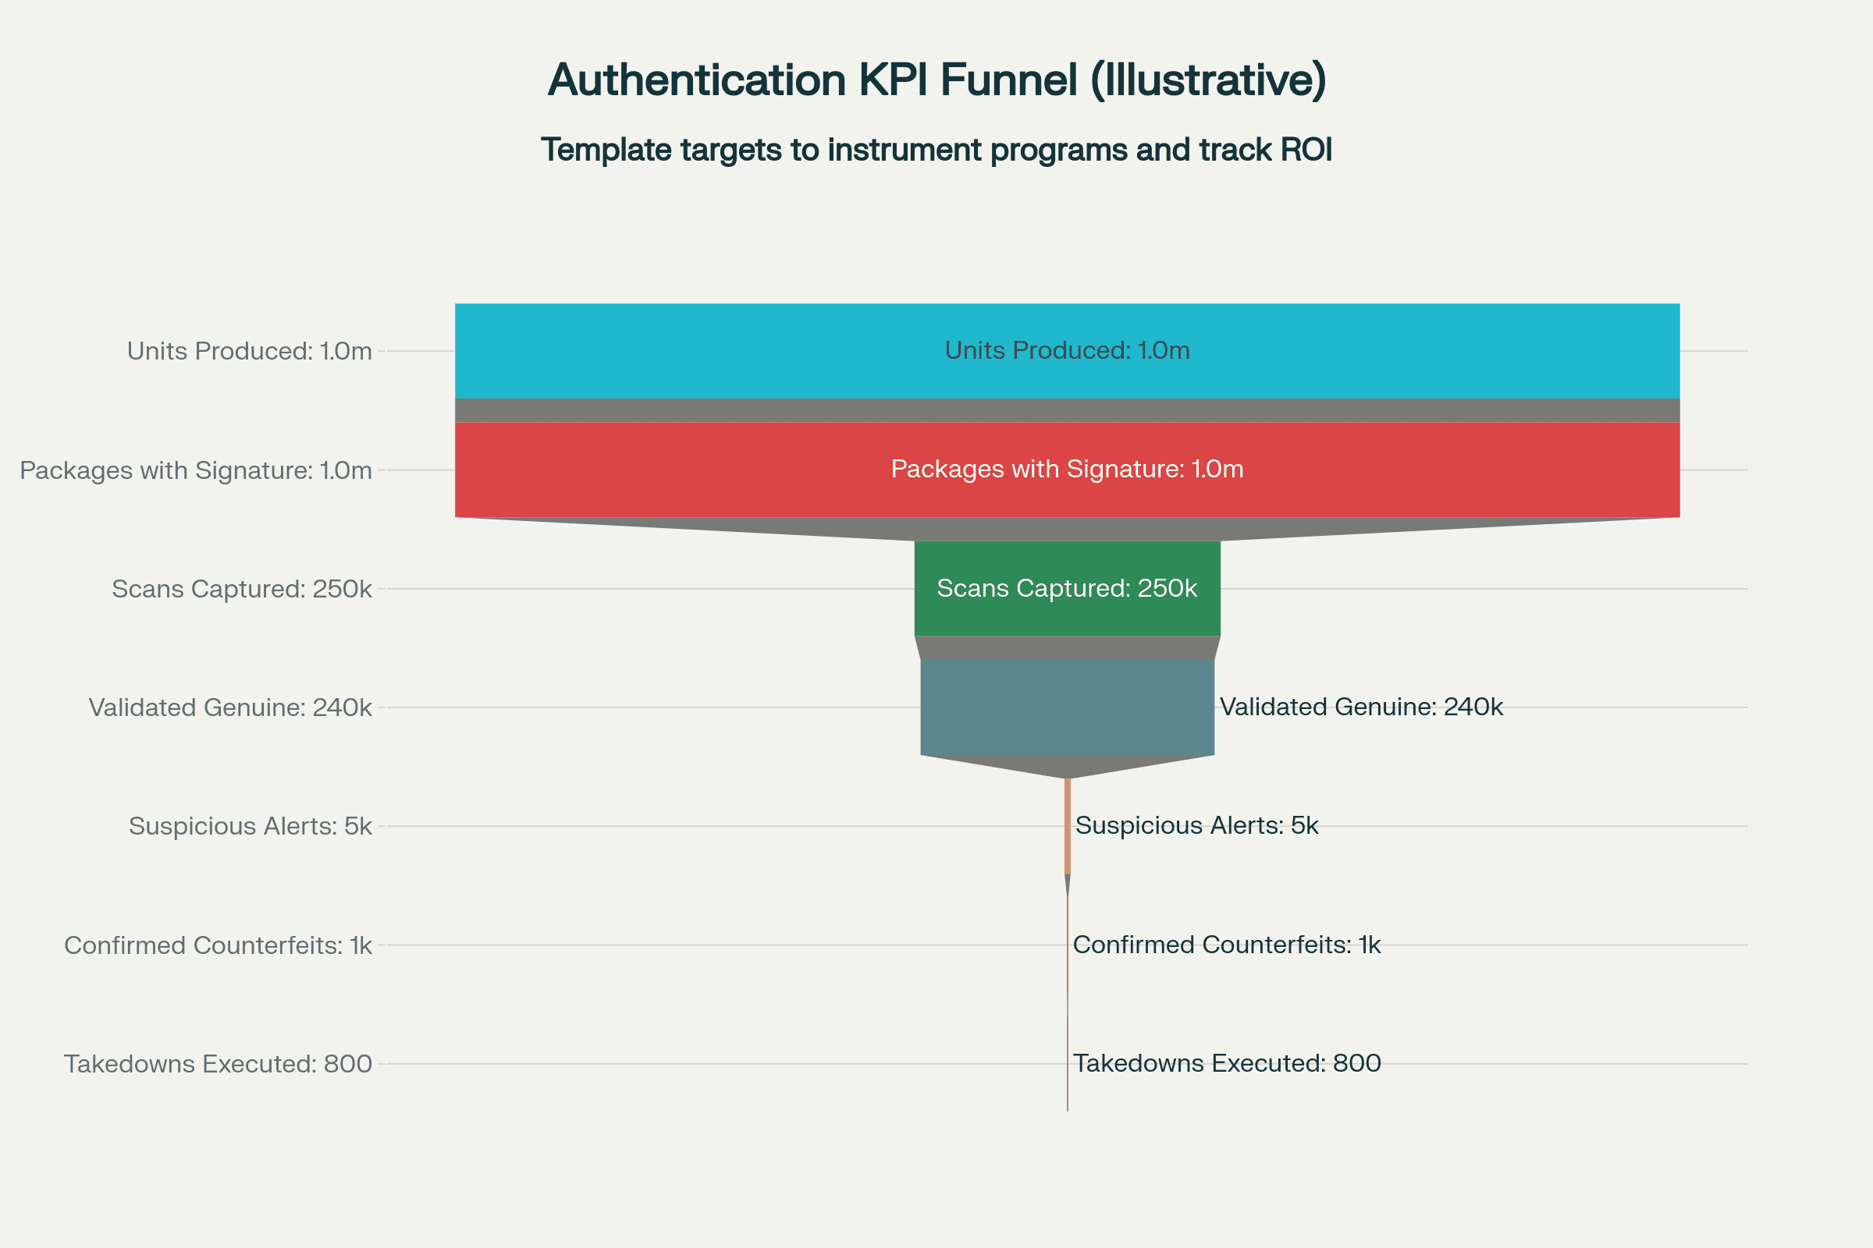Click the chart title "Authentication KPI Funnel (Illustrative)"

click(936, 80)
